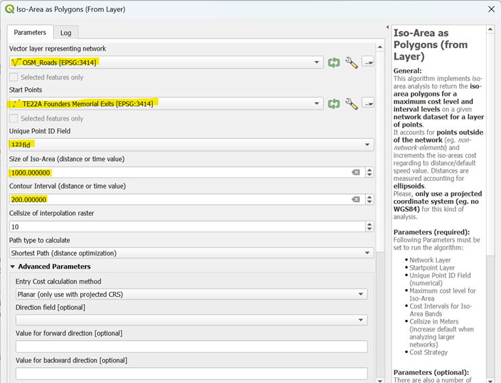Open advanced options wrench for network layer

click(352, 62)
